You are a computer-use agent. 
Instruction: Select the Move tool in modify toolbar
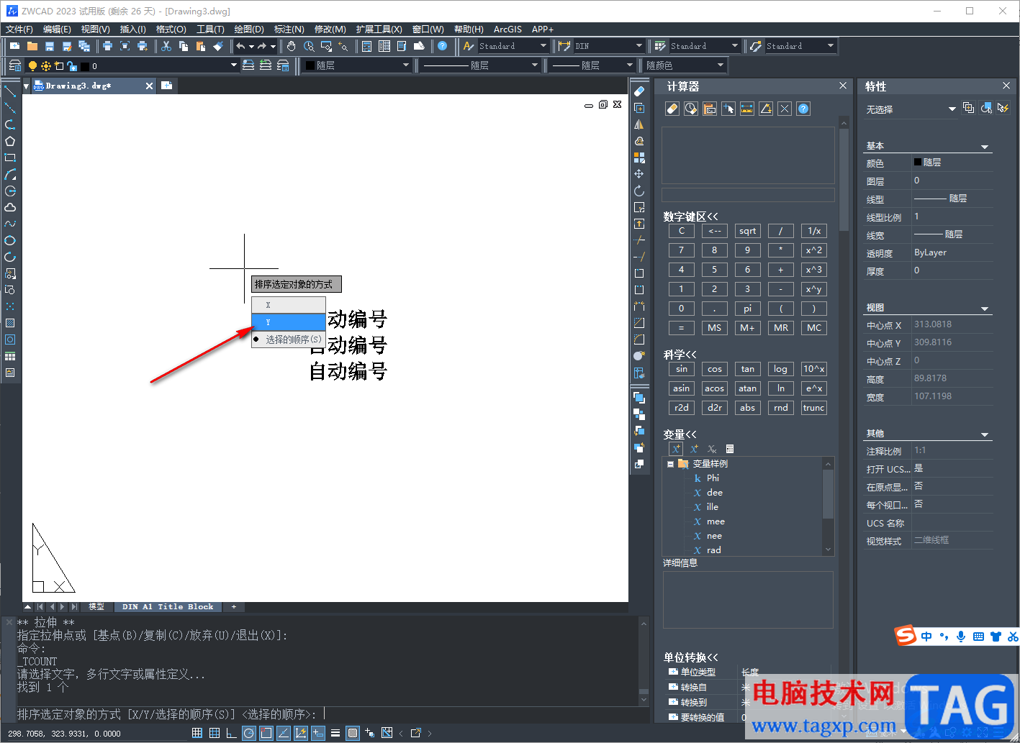[x=639, y=174]
